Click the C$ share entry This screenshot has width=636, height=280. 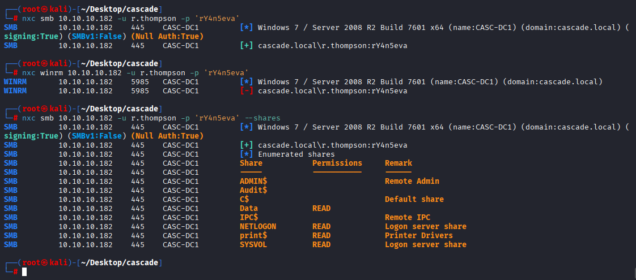244,200
